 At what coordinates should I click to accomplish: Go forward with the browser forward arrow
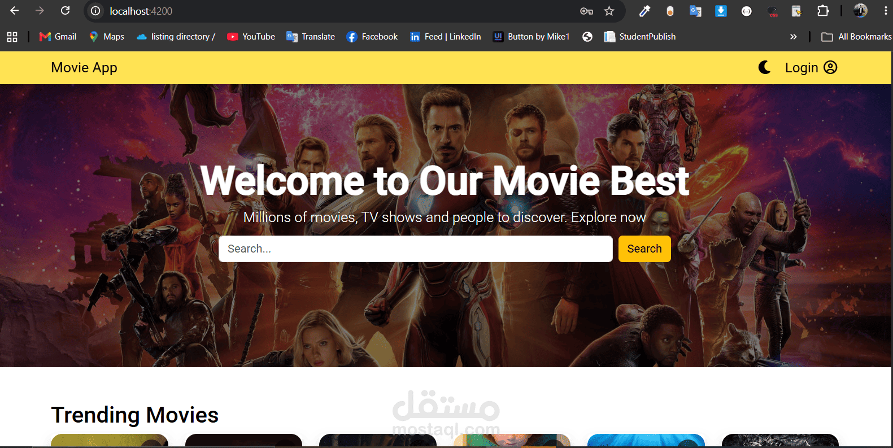tap(40, 11)
